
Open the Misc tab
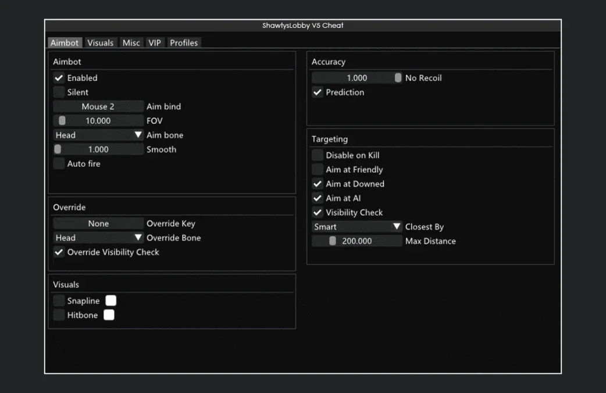131,42
